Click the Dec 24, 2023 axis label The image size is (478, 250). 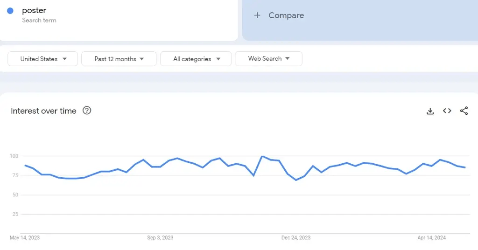[x=296, y=238]
